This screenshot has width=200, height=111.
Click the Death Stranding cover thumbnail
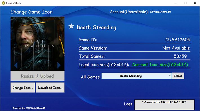(37, 44)
